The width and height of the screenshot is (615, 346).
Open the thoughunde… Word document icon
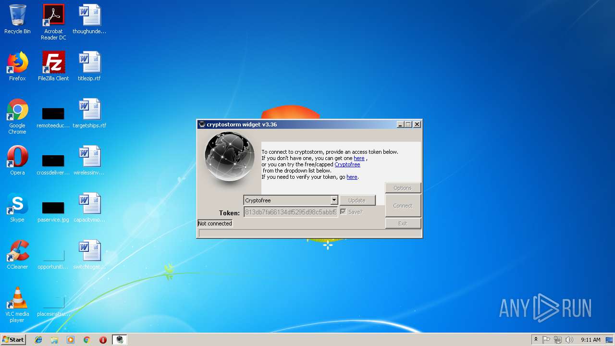coord(89,19)
